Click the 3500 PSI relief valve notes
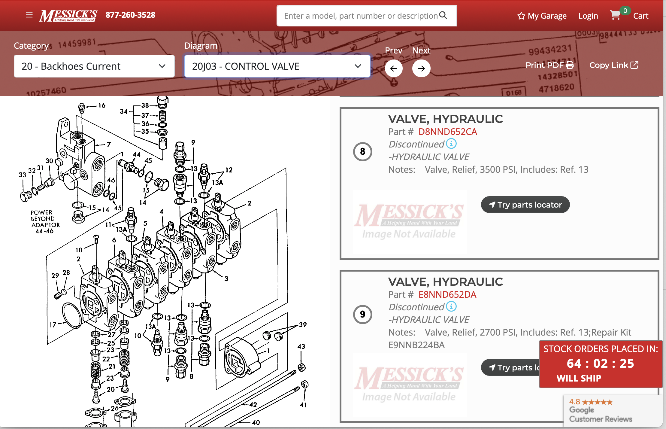This screenshot has width=666, height=429. (x=488, y=169)
